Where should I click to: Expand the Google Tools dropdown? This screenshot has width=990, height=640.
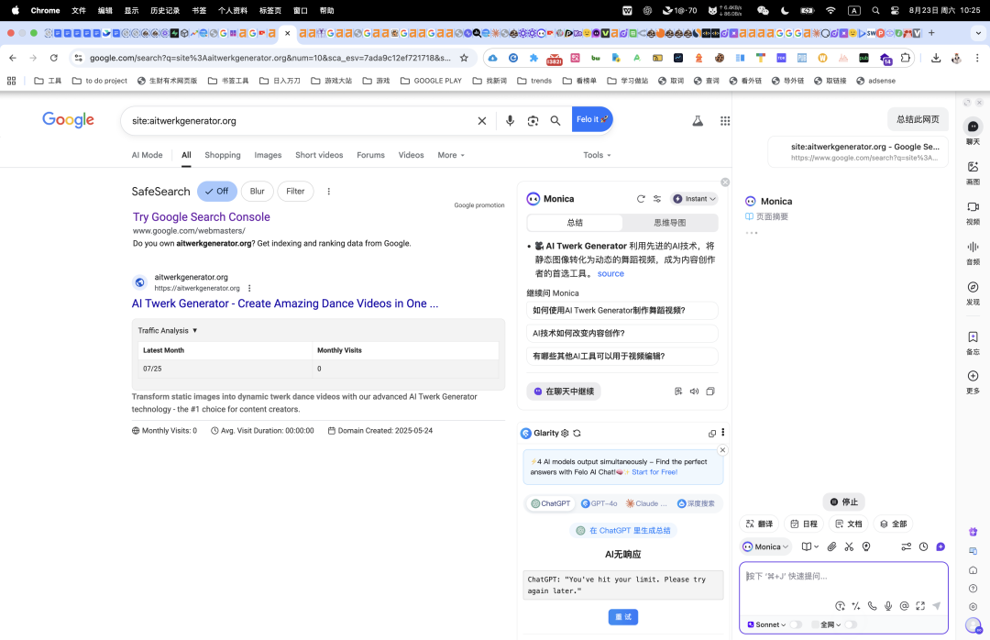tap(597, 156)
